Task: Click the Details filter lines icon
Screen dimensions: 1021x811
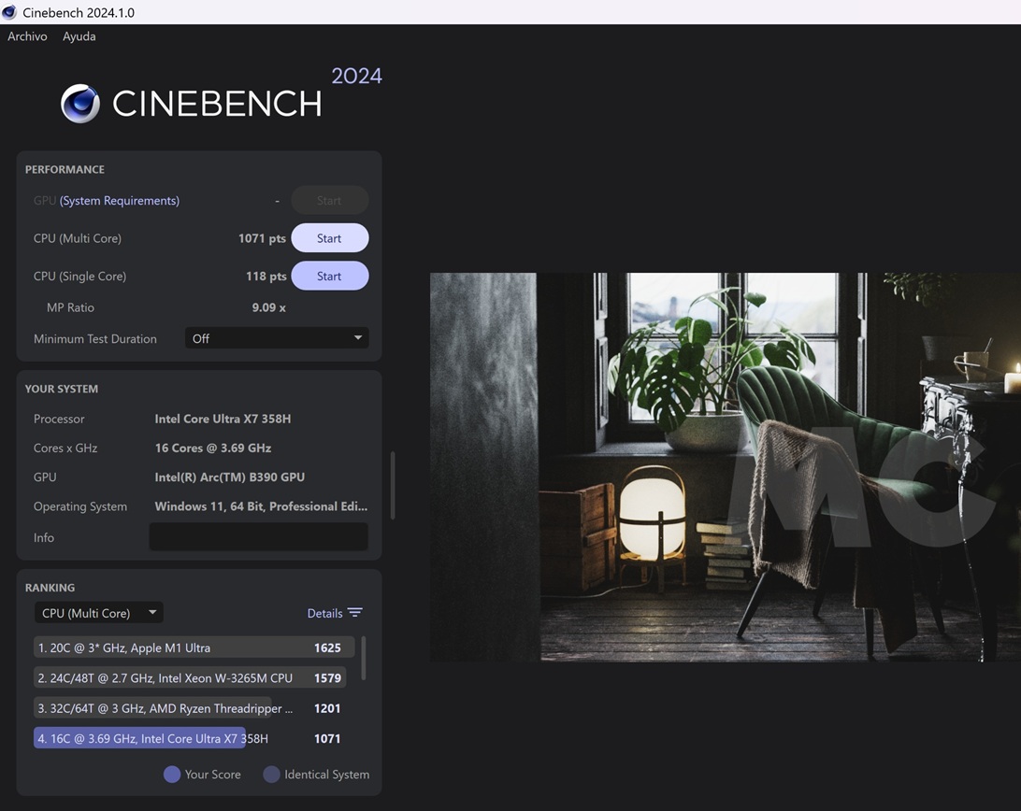Action: (x=355, y=613)
